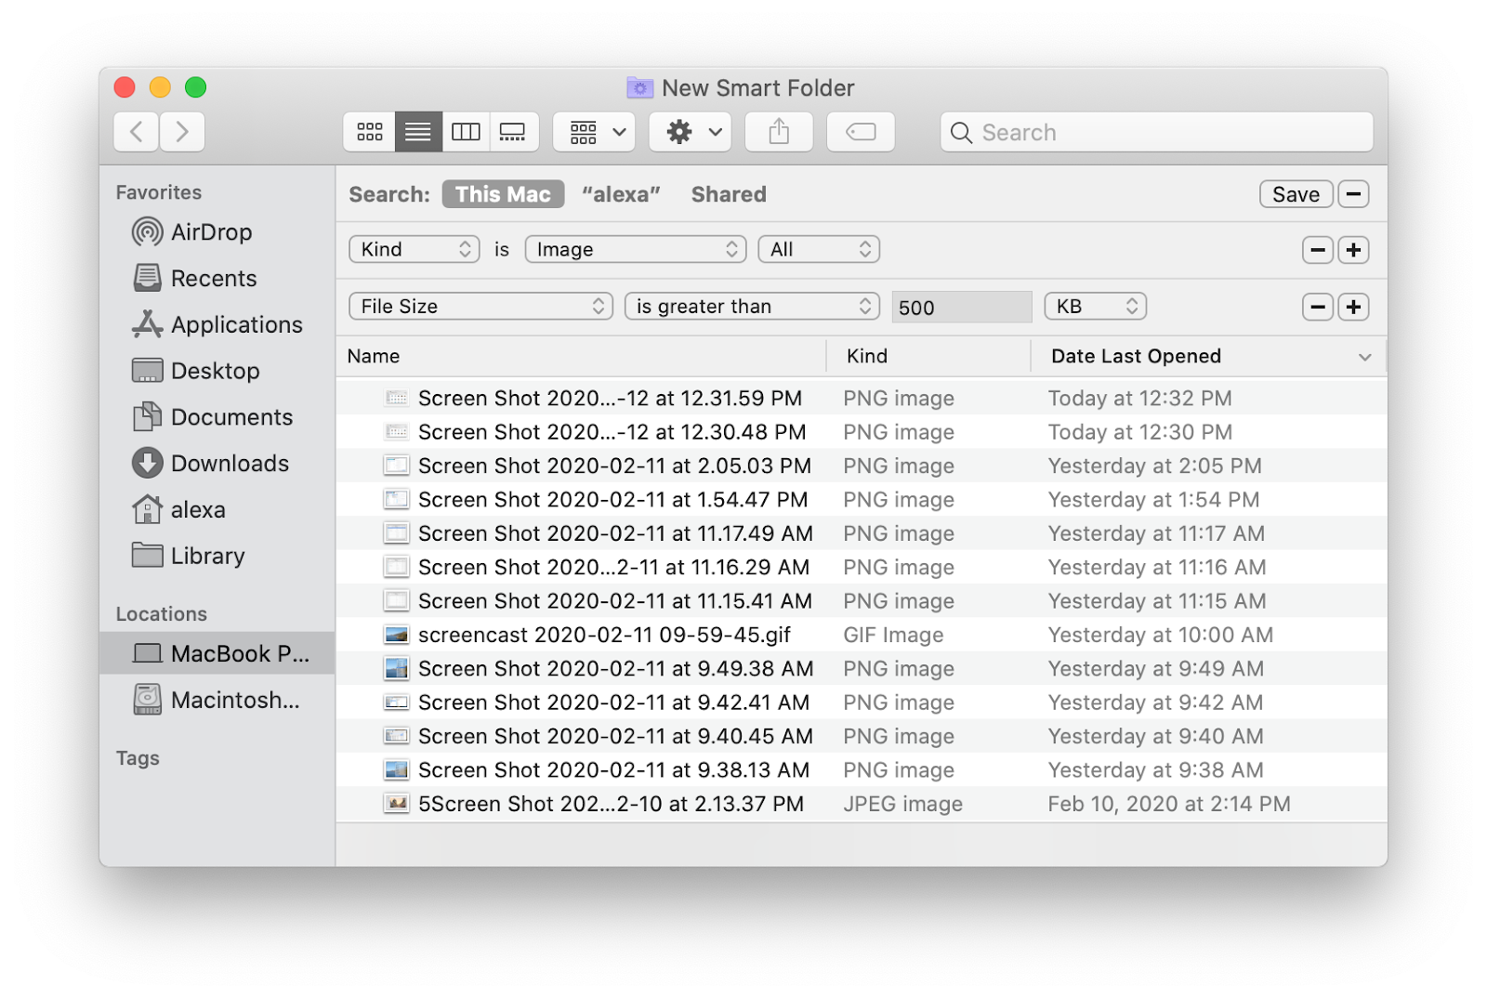This screenshot has width=1487, height=998.
Task: Select the Shared search scope
Action: tap(729, 194)
